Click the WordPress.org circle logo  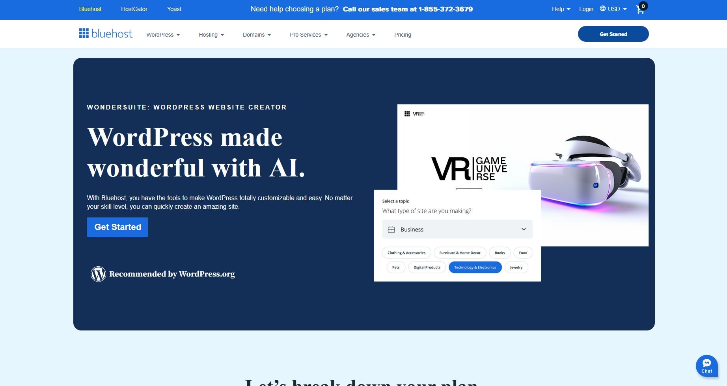[98, 274]
